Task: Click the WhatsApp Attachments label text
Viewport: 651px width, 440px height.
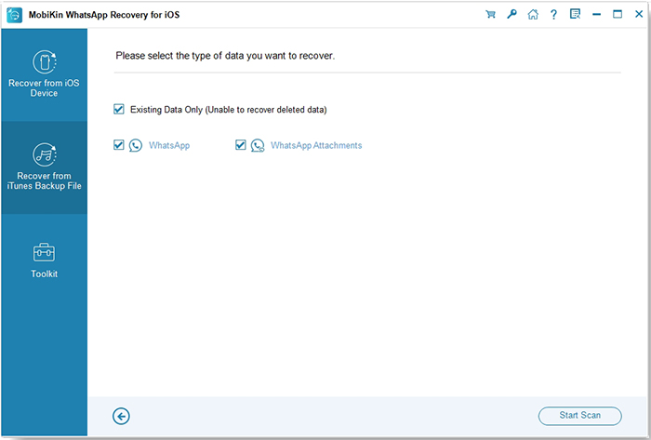Action: tap(316, 145)
